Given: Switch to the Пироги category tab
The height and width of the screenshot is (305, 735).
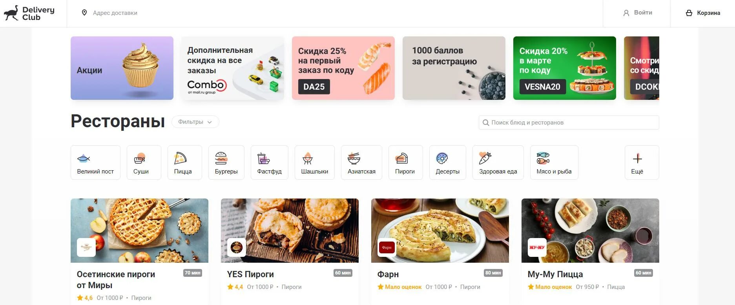Looking at the screenshot, I should tap(405, 162).
